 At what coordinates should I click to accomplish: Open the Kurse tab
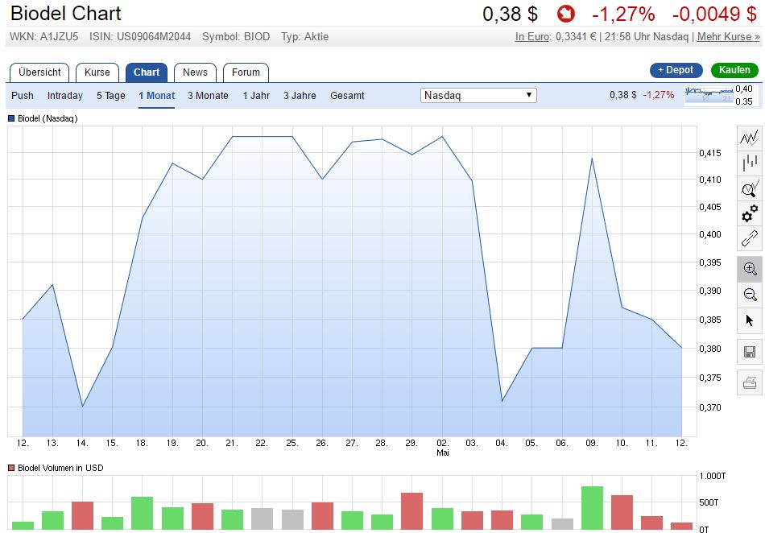point(97,72)
